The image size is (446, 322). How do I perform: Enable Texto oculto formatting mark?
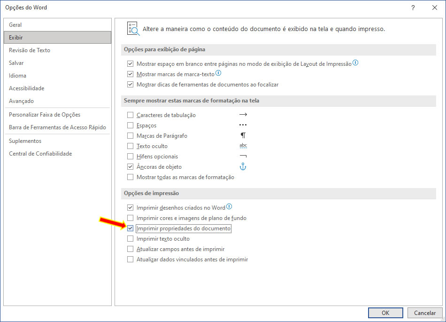(130, 146)
